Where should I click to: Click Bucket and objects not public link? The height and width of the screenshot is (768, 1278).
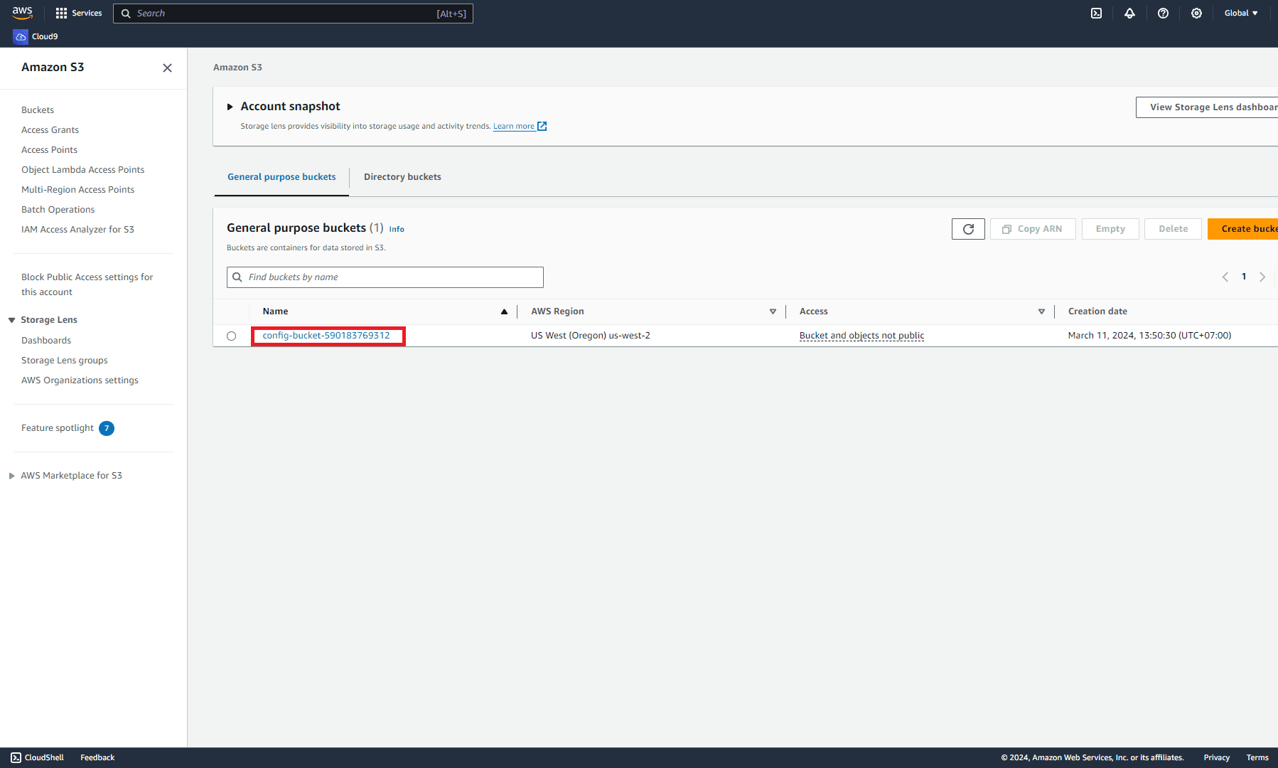click(x=861, y=336)
